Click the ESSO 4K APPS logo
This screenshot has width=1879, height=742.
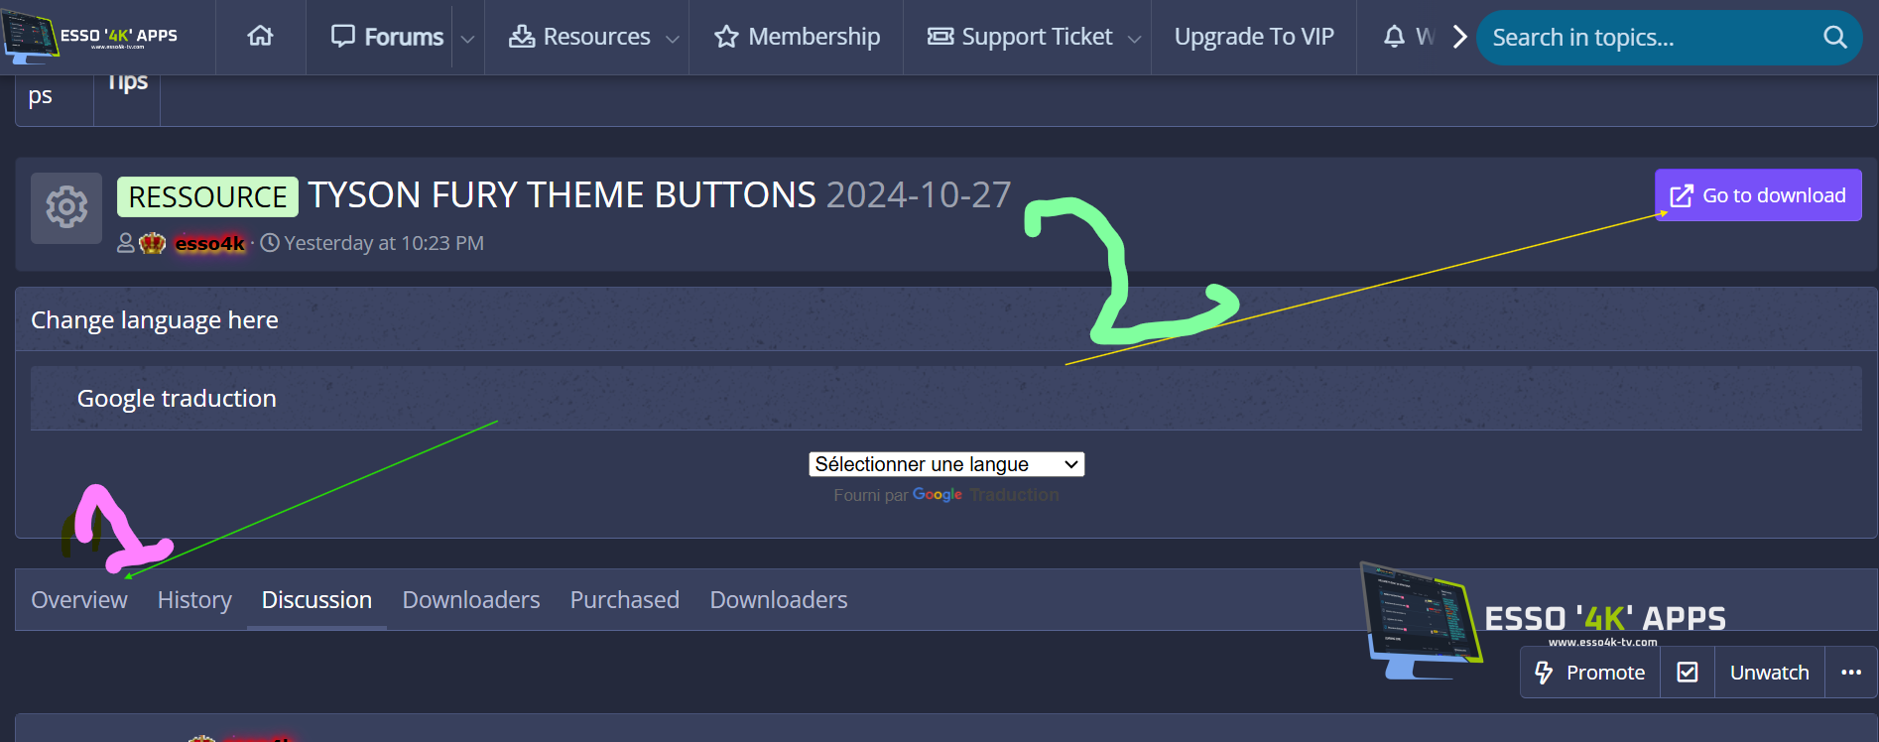pos(91,35)
